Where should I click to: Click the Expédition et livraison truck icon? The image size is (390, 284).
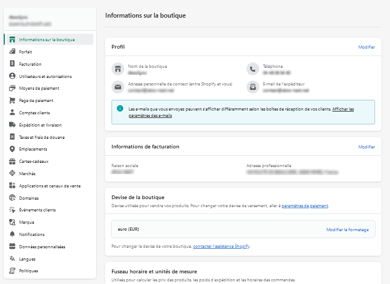(12, 125)
